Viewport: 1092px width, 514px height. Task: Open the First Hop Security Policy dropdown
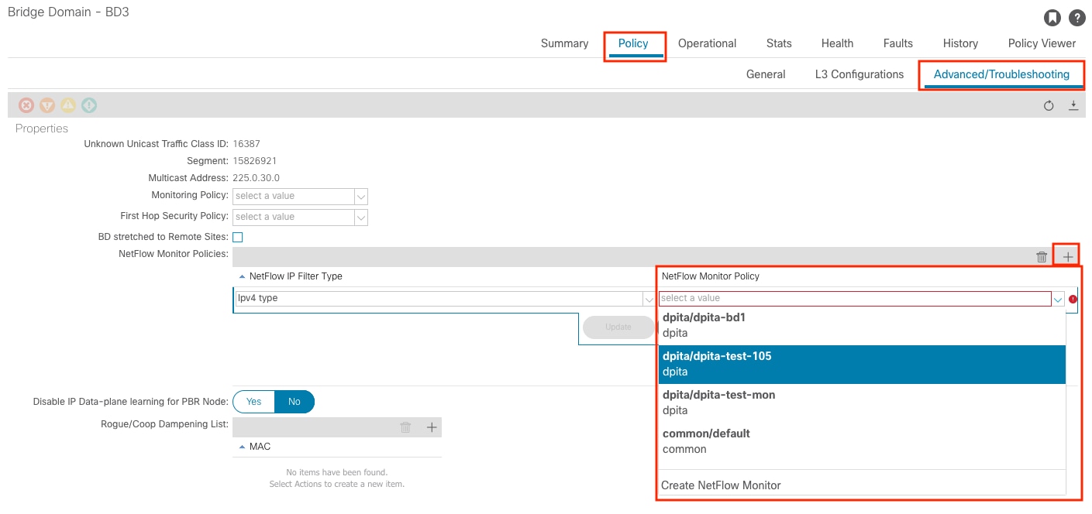click(360, 217)
